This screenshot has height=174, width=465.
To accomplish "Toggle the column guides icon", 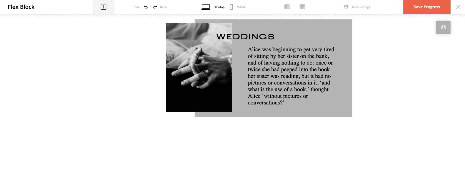I will coord(287,7).
